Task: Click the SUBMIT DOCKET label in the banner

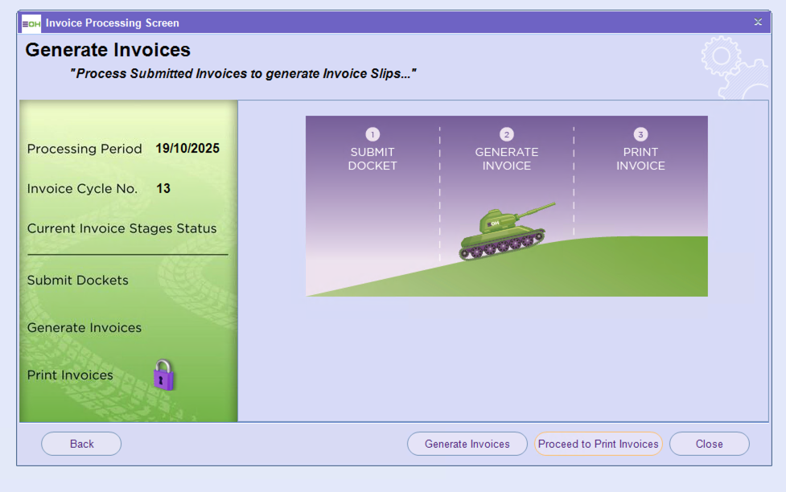Action: click(372, 159)
